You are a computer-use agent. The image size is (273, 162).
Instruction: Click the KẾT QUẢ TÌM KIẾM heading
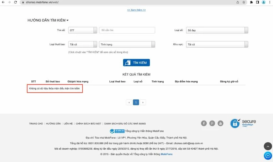pyautogui.click(x=136, y=74)
